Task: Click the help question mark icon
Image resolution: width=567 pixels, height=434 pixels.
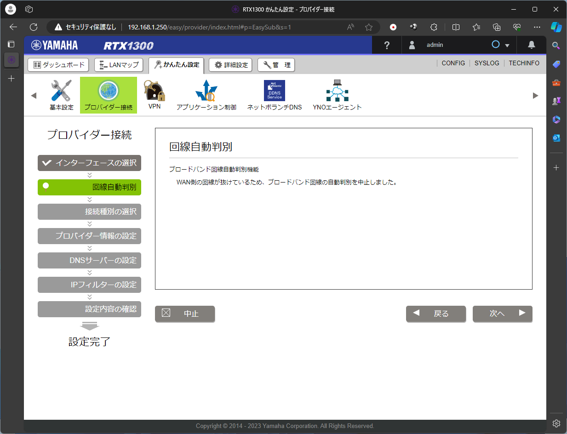Action: [x=387, y=45]
